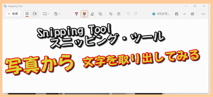The height and width of the screenshot is (97, 213).
Task: Open the three-dot more options menu
Action: 203,14
